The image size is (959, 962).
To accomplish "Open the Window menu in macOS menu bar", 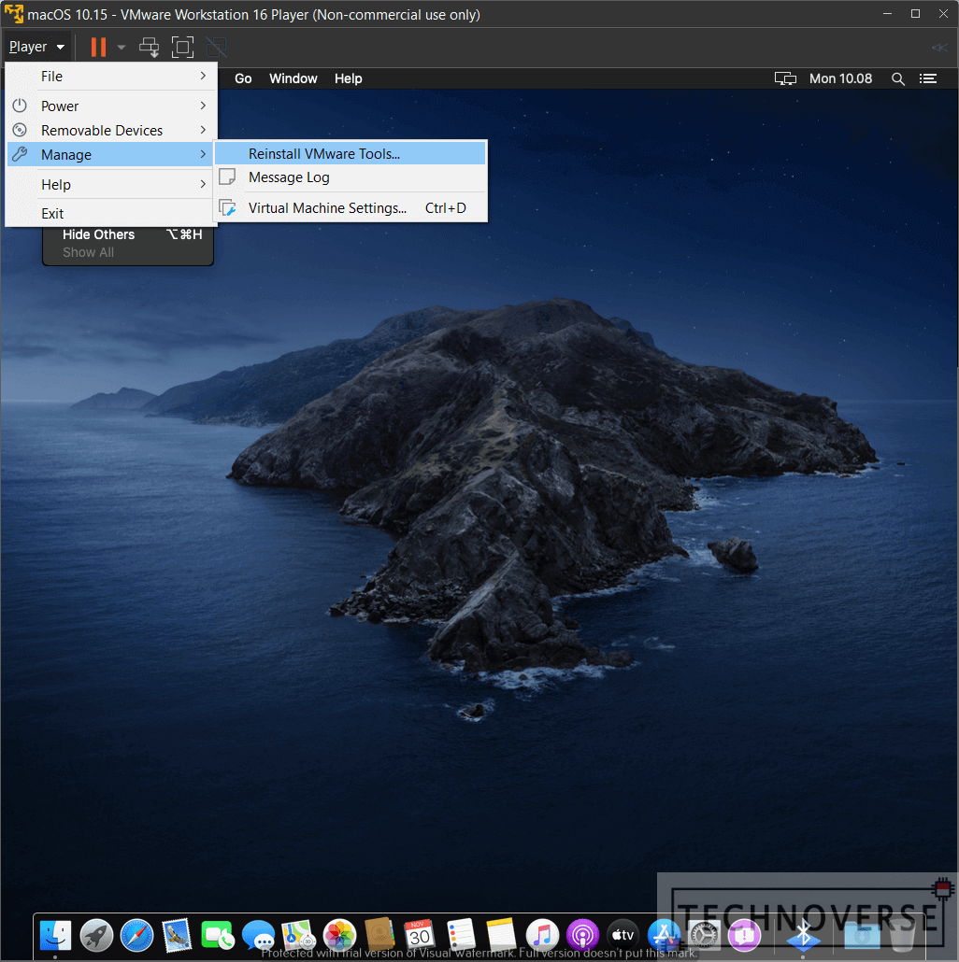I will tap(293, 78).
